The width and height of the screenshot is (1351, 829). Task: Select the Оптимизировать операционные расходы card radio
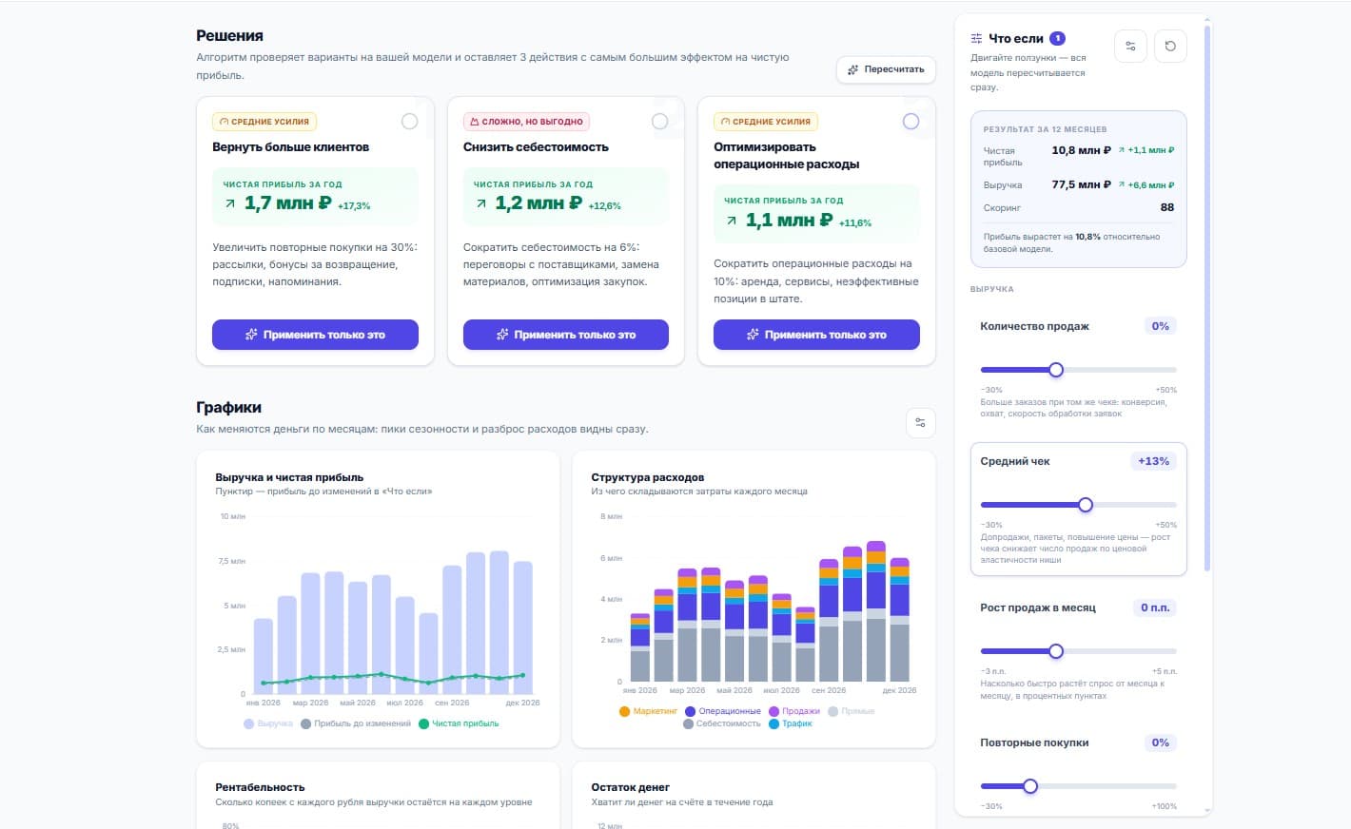[x=910, y=122]
